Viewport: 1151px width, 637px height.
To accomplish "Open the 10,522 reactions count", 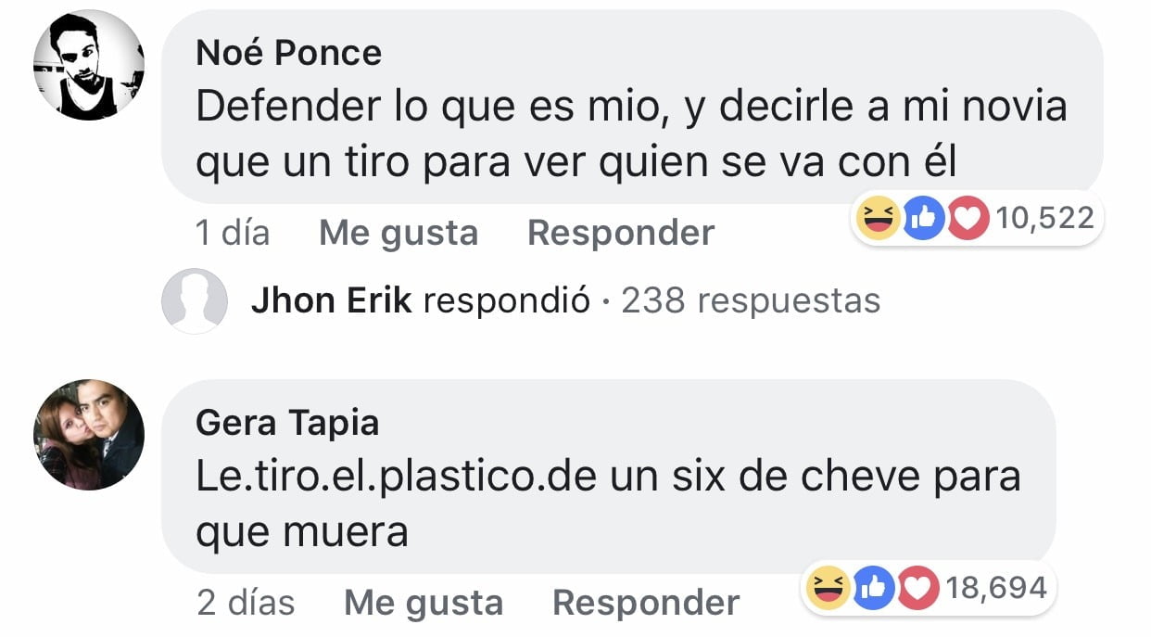I will click(x=1044, y=219).
